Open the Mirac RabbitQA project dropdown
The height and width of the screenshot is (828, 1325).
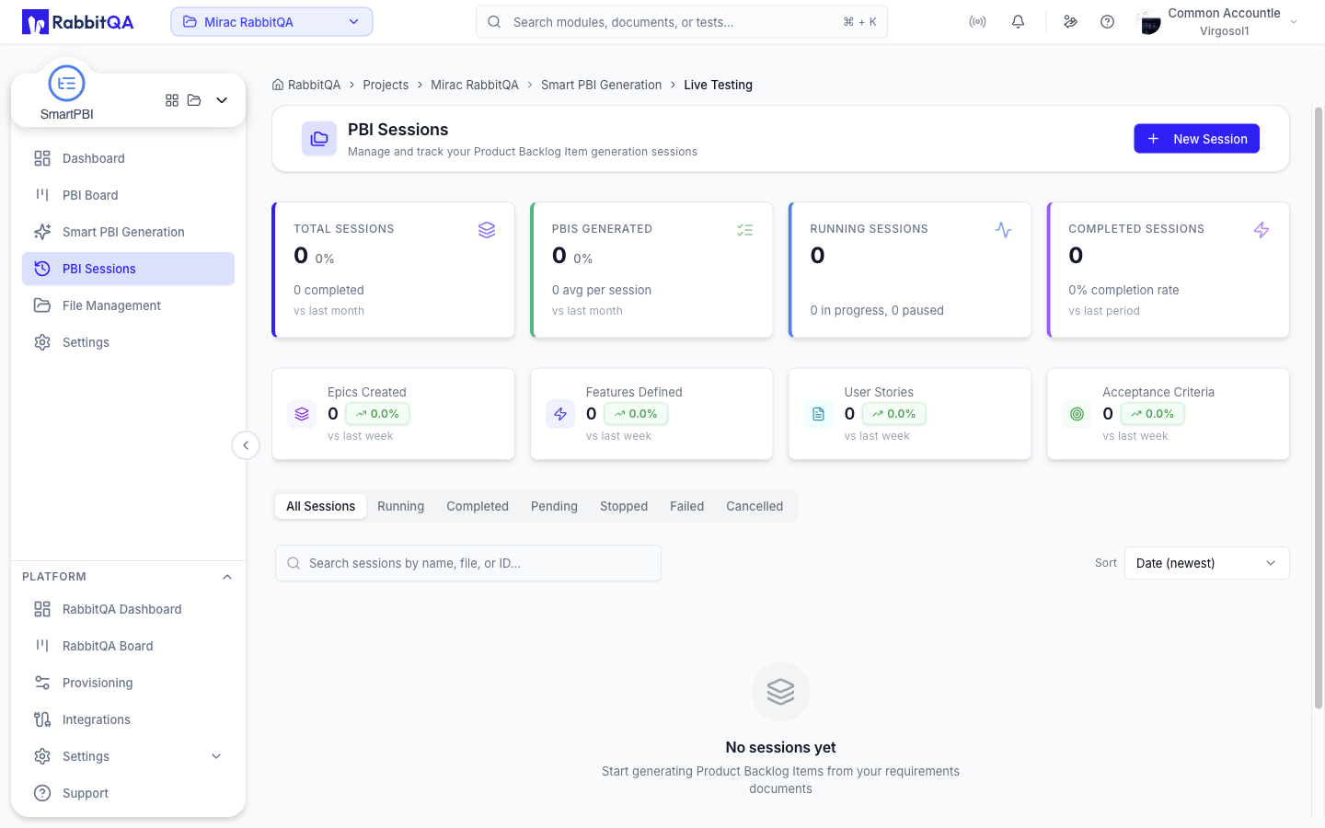pos(271,22)
